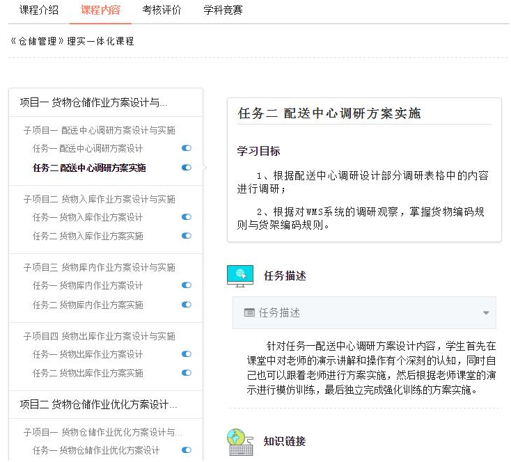Toggle switch for 任务一 货物库内作业方案设计

click(186, 285)
